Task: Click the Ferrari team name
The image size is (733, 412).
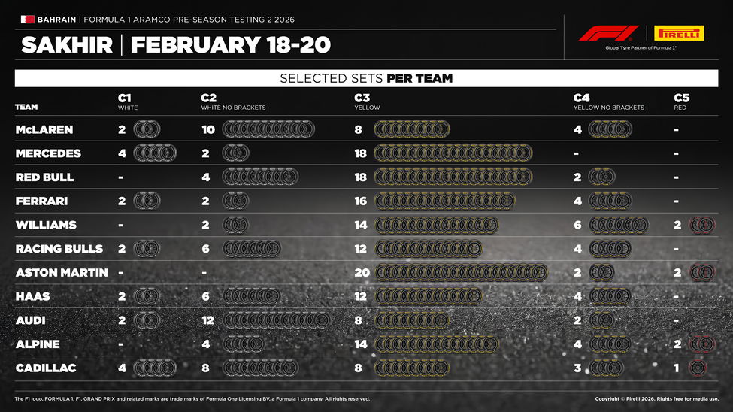Action: [41, 201]
